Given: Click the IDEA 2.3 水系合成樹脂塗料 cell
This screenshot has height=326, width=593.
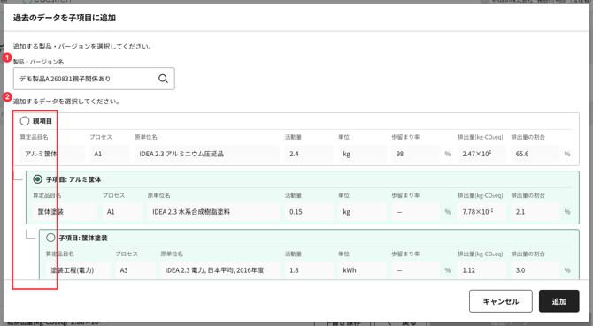Looking at the screenshot, I should (213, 212).
